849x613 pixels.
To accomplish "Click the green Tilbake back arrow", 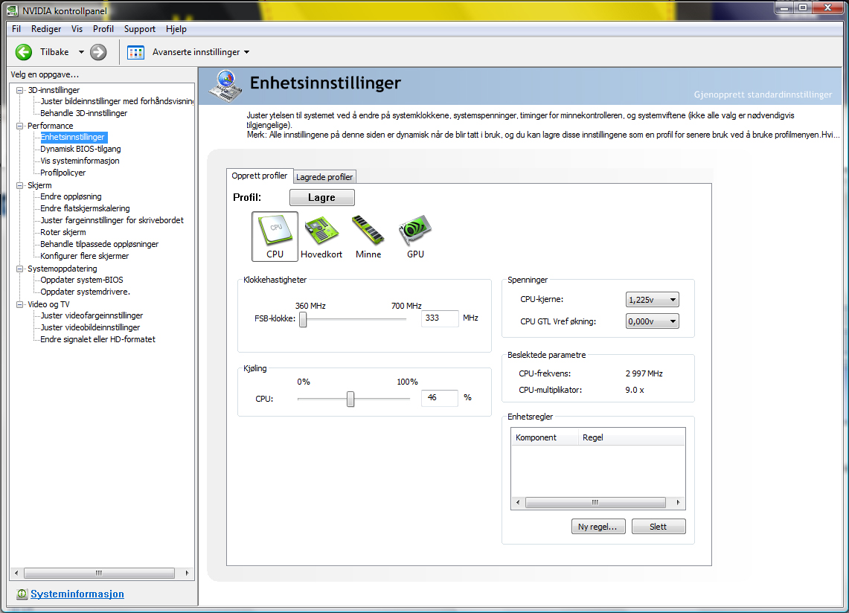I will pos(23,52).
